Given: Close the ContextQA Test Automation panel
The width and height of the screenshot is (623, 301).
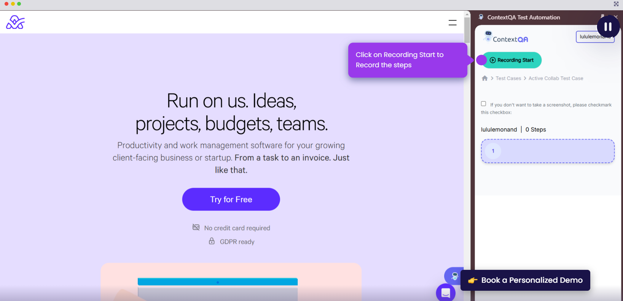Looking at the screenshot, I should (x=616, y=17).
